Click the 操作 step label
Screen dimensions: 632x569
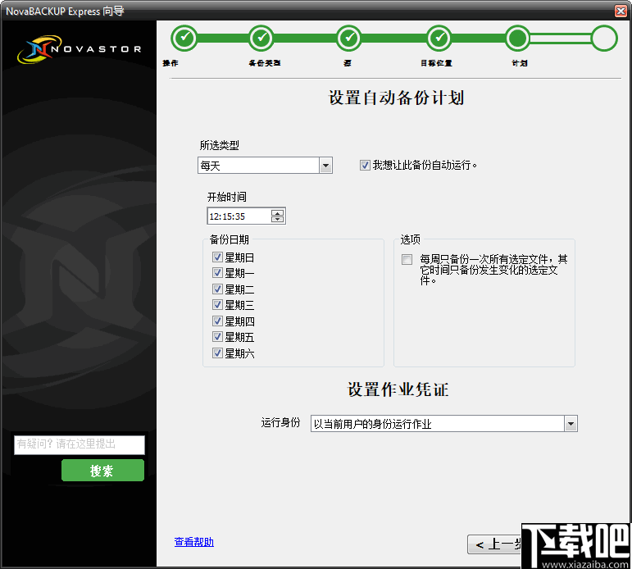(x=171, y=63)
